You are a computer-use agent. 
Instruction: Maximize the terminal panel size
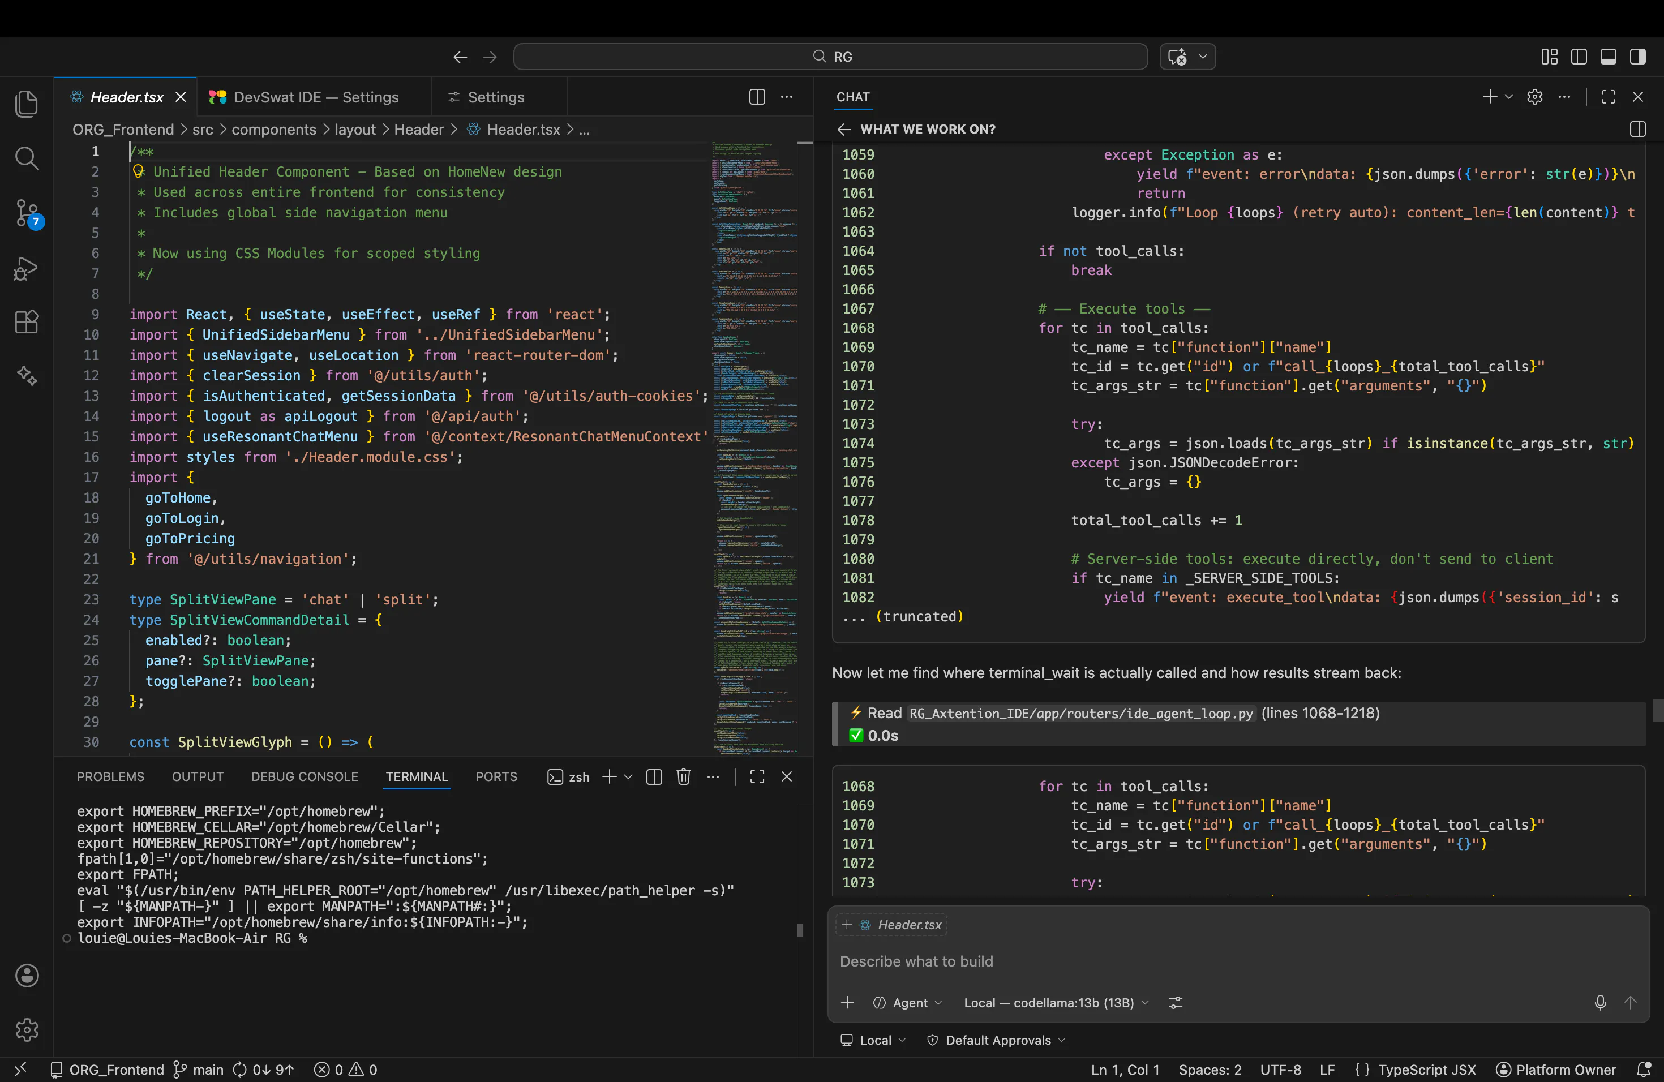[757, 776]
